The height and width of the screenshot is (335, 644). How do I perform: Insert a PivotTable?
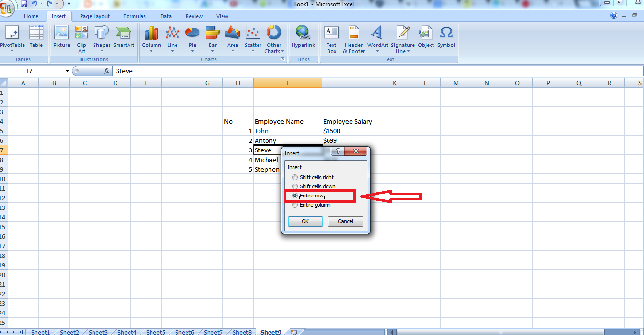pos(12,38)
